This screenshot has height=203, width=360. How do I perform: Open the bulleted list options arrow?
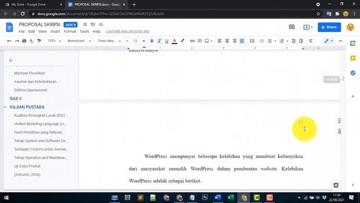point(275,41)
